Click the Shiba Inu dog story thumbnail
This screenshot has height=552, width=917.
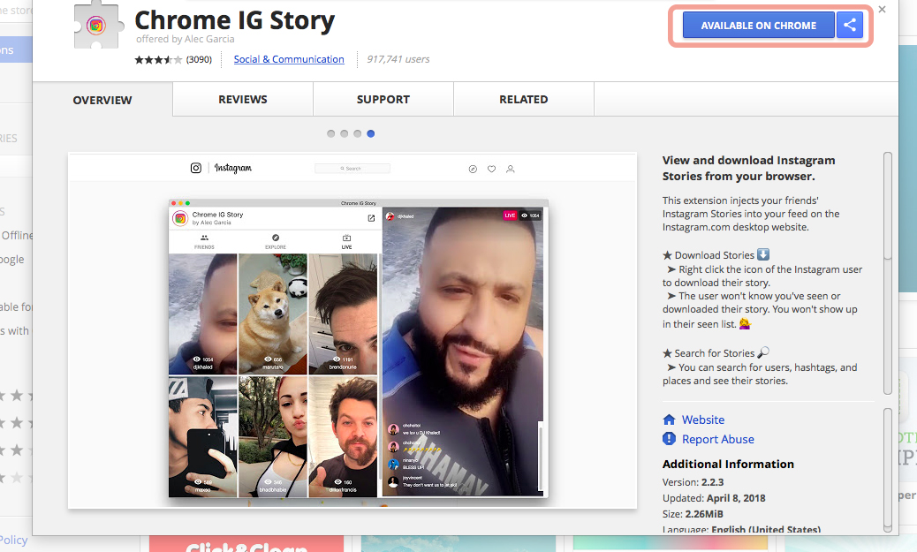(x=272, y=314)
